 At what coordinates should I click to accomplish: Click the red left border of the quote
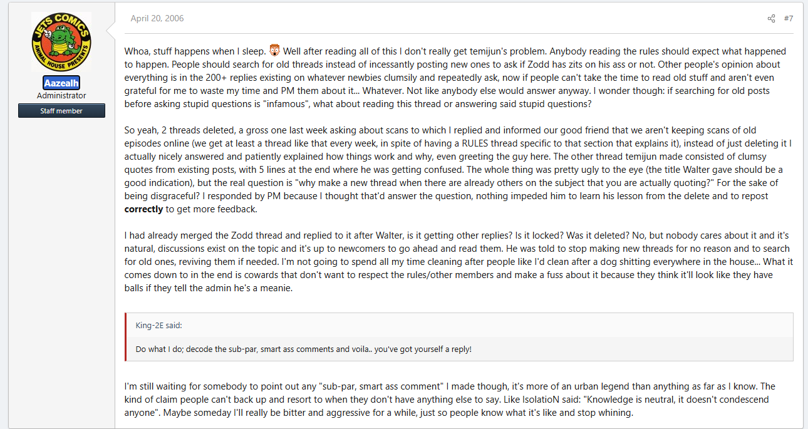click(x=126, y=337)
